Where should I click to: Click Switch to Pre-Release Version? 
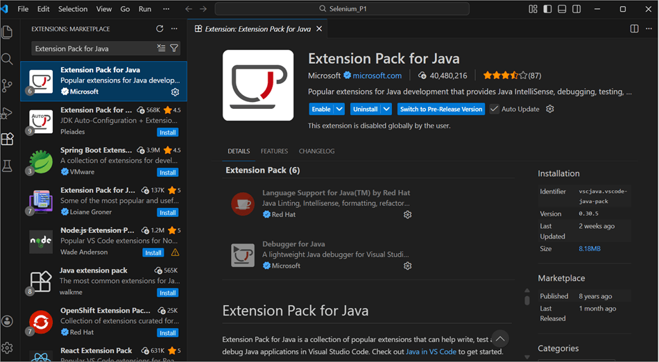[x=441, y=109]
